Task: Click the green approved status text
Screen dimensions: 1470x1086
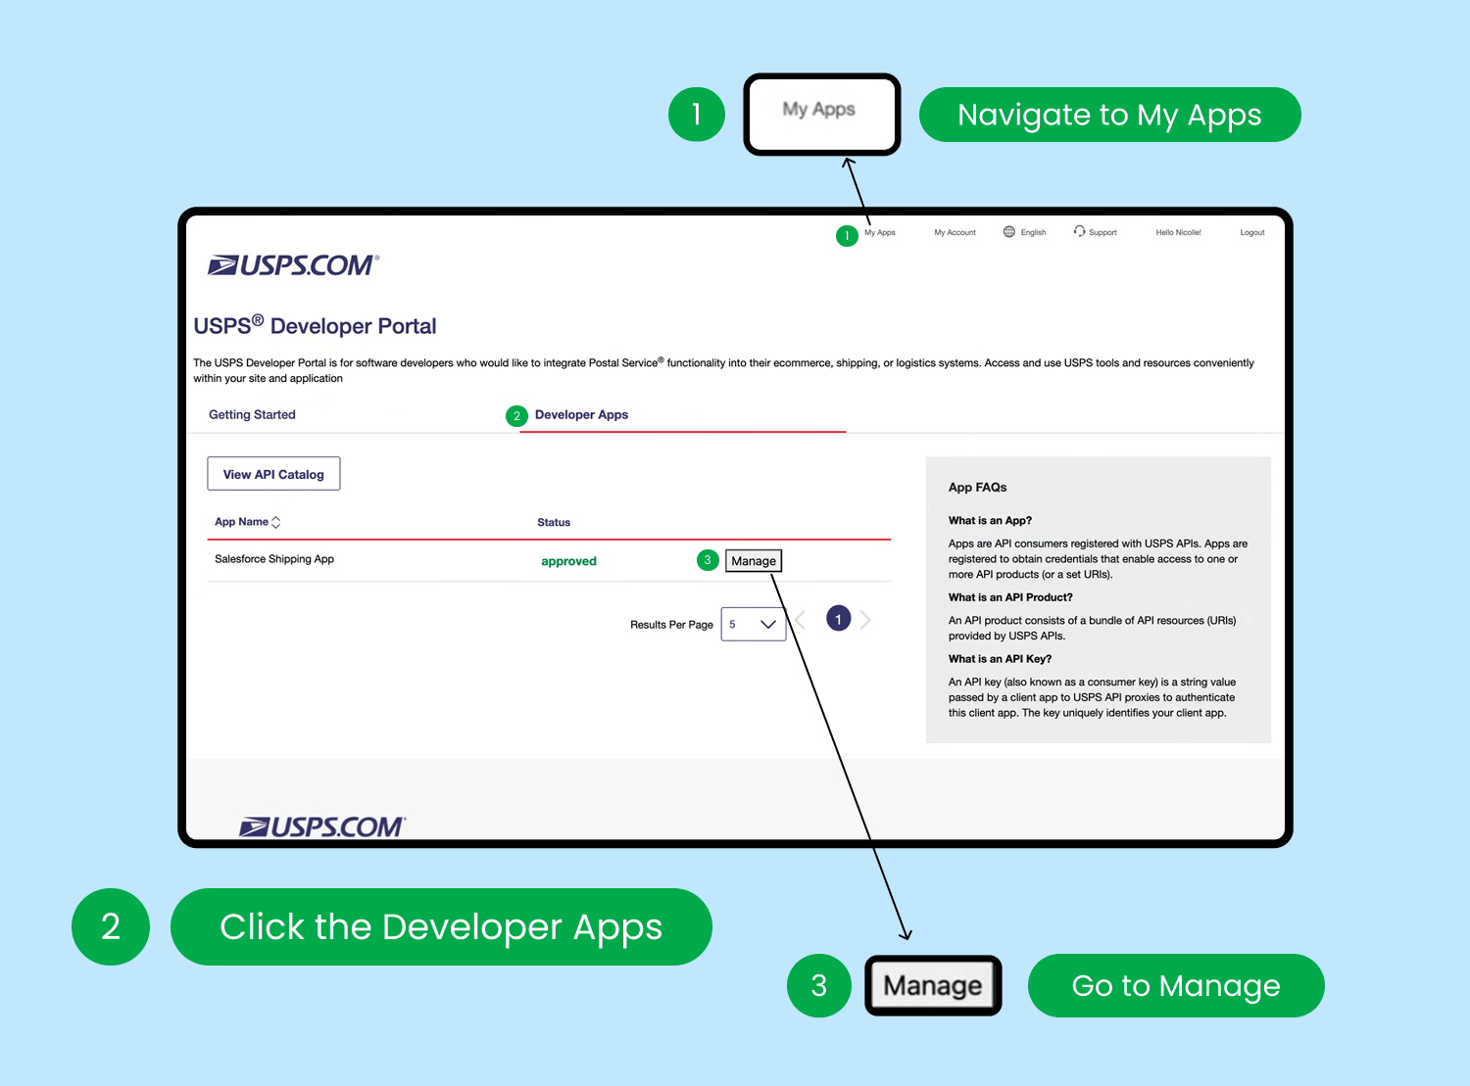Action: point(568,561)
